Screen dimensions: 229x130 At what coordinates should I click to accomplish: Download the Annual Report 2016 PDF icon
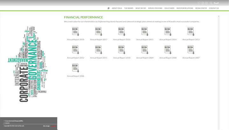pos(122,31)
